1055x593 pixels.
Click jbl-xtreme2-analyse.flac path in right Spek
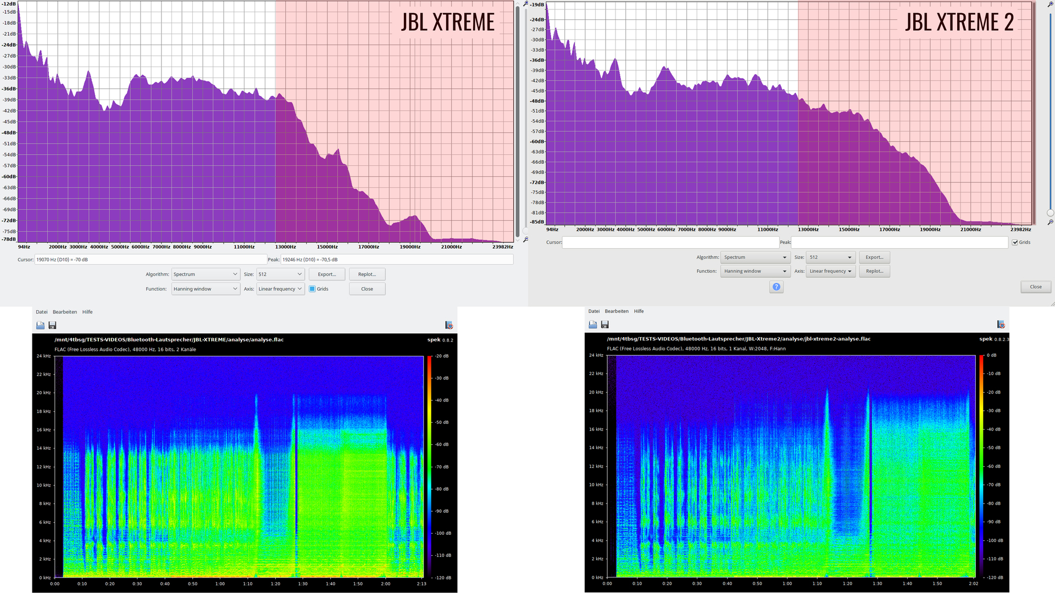(x=738, y=339)
